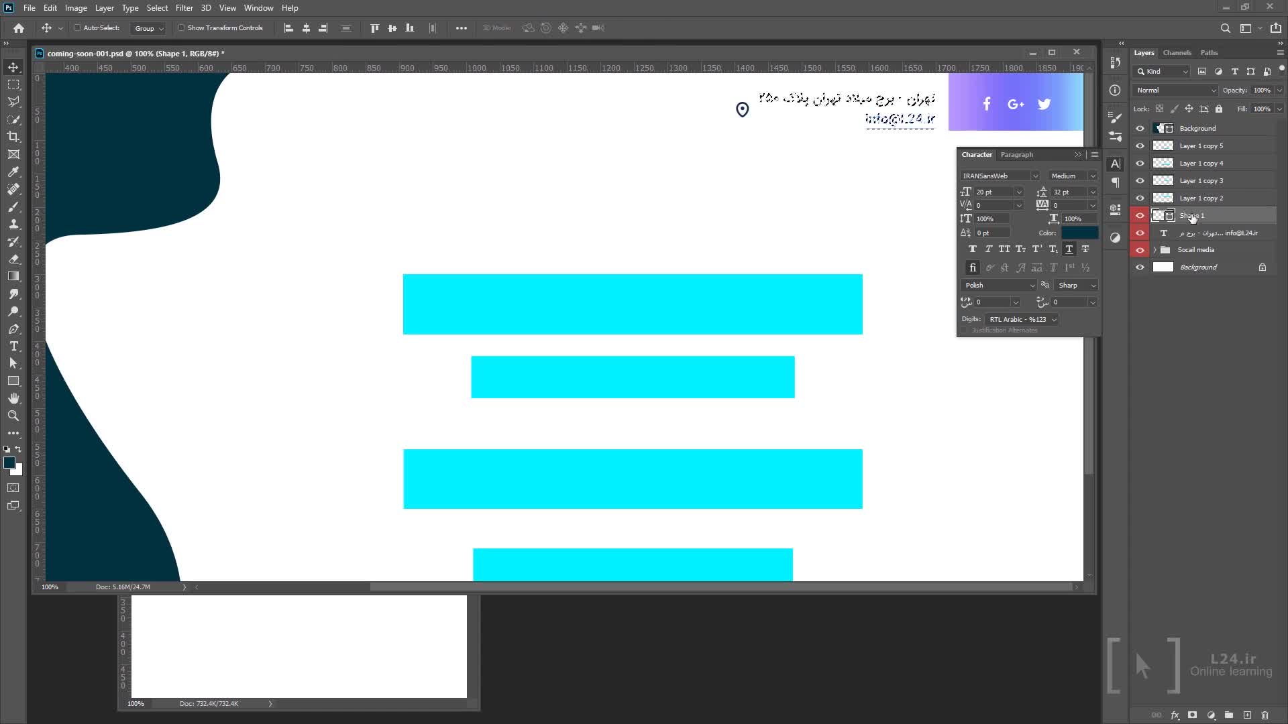Select the Horizontal Type tool
Image resolution: width=1288 pixels, height=724 pixels.
pos(13,347)
